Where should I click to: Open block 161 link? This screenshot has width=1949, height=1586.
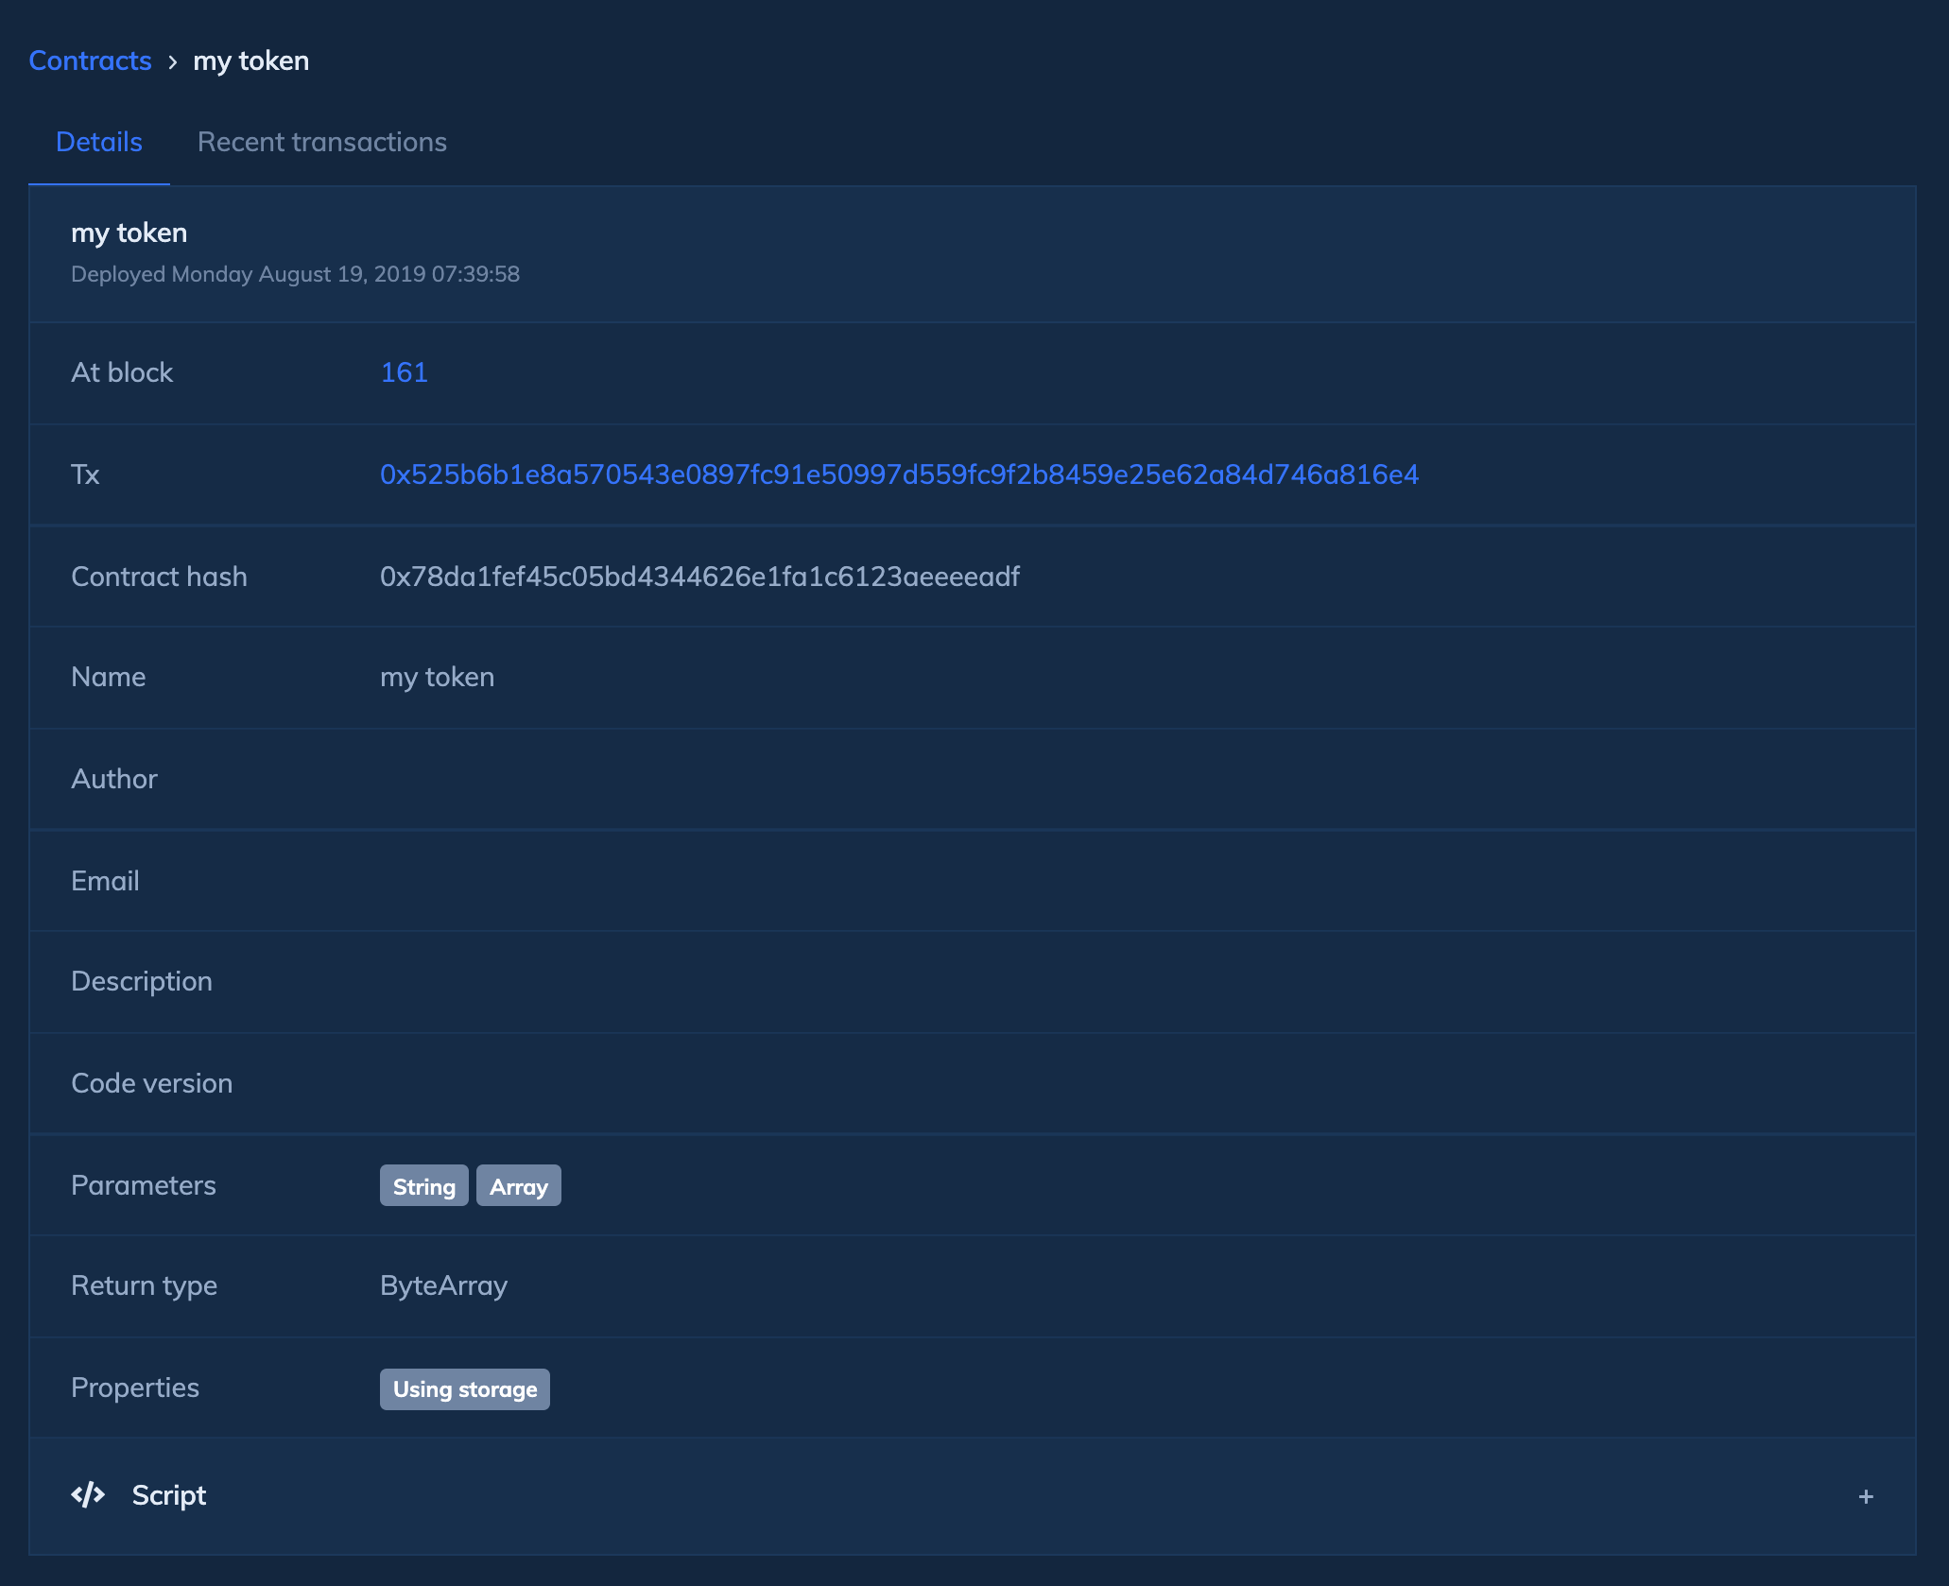click(x=404, y=372)
